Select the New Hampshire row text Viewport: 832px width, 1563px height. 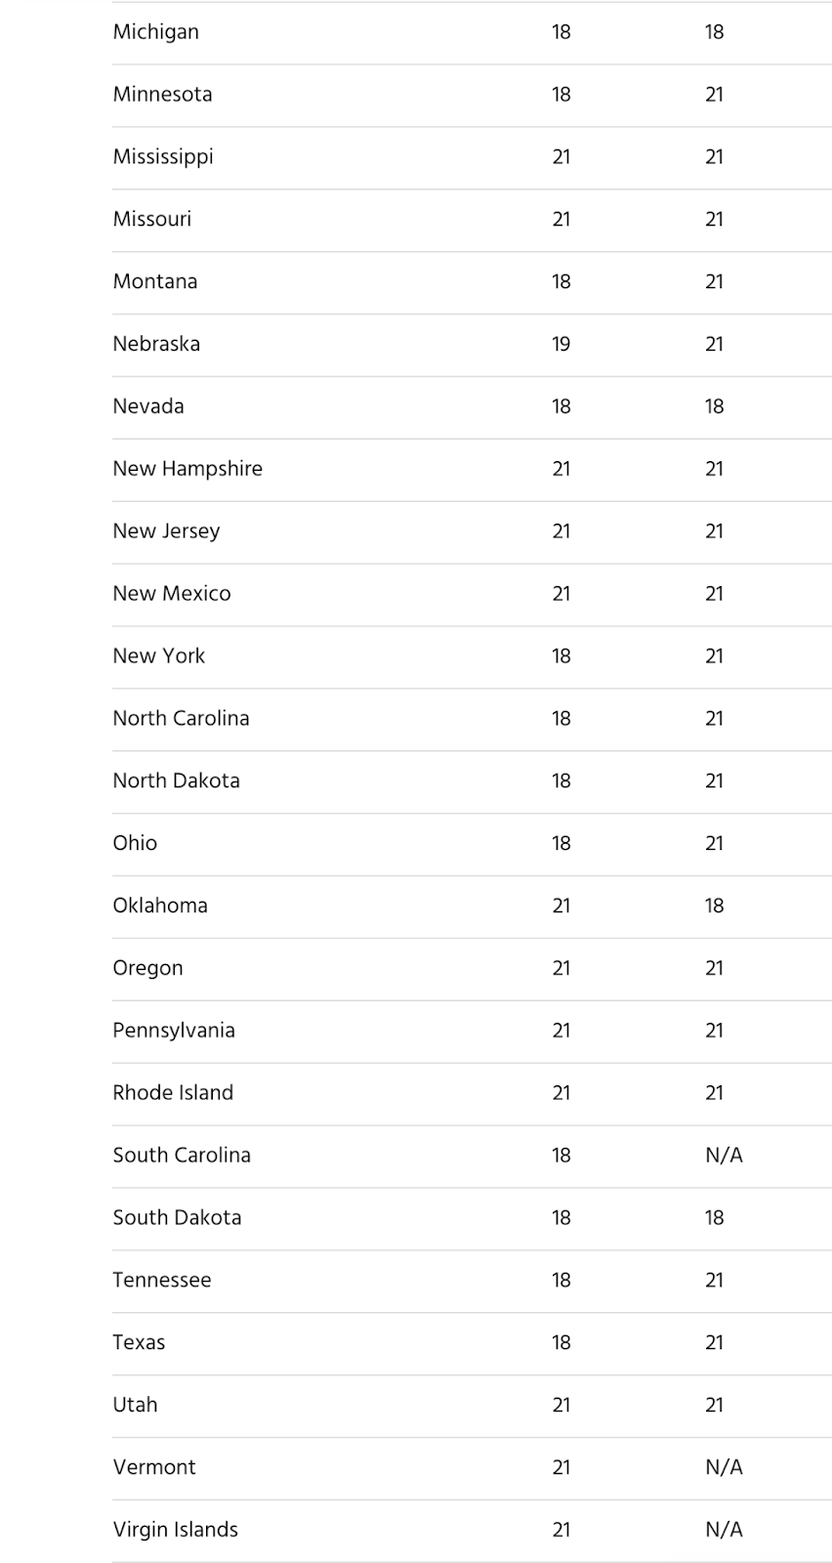[187, 469]
